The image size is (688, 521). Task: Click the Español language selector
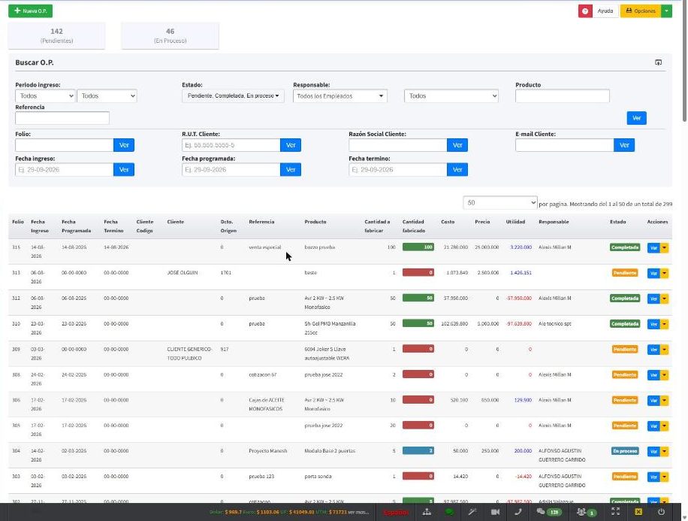click(x=395, y=512)
